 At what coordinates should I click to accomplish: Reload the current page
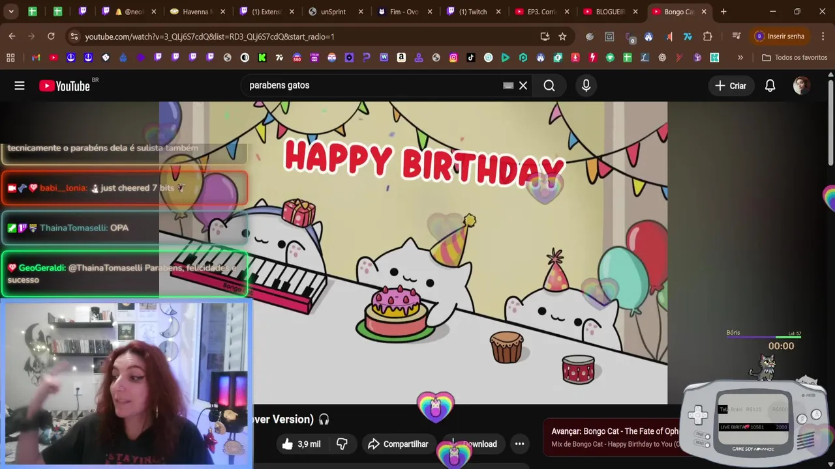51,36
